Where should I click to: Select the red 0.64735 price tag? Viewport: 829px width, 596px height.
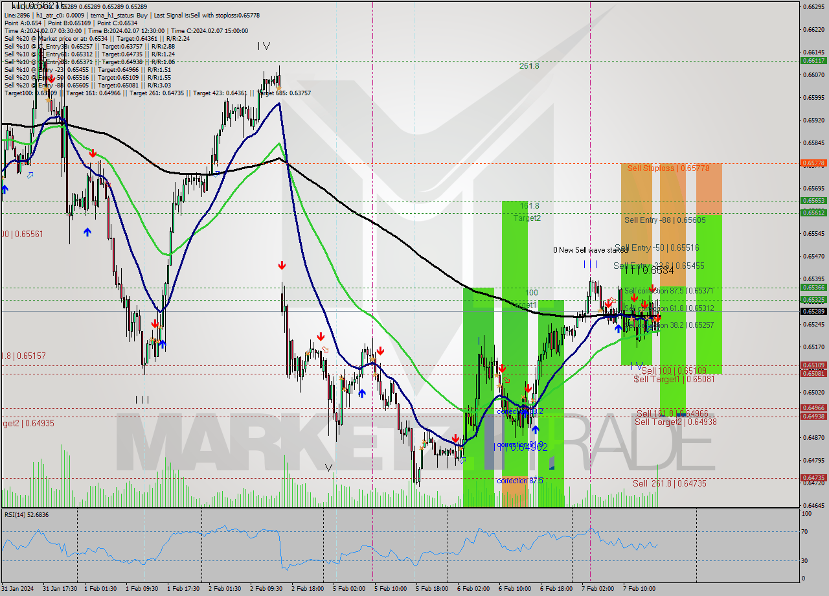coord(813,478)
